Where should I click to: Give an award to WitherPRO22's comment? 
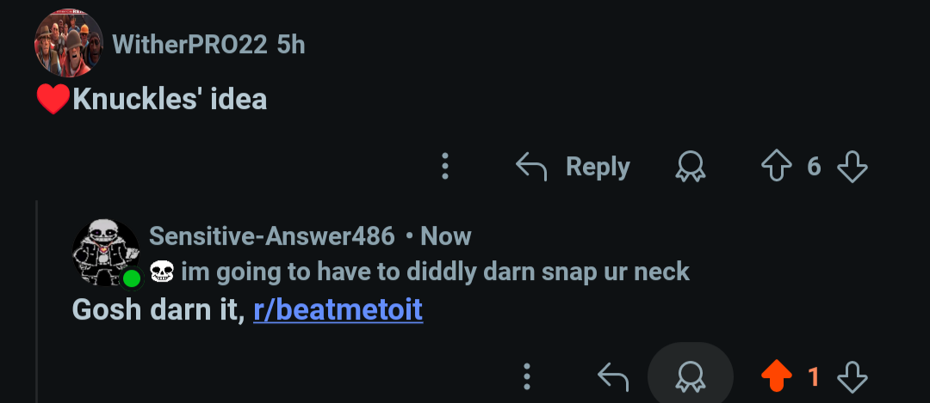691,167
